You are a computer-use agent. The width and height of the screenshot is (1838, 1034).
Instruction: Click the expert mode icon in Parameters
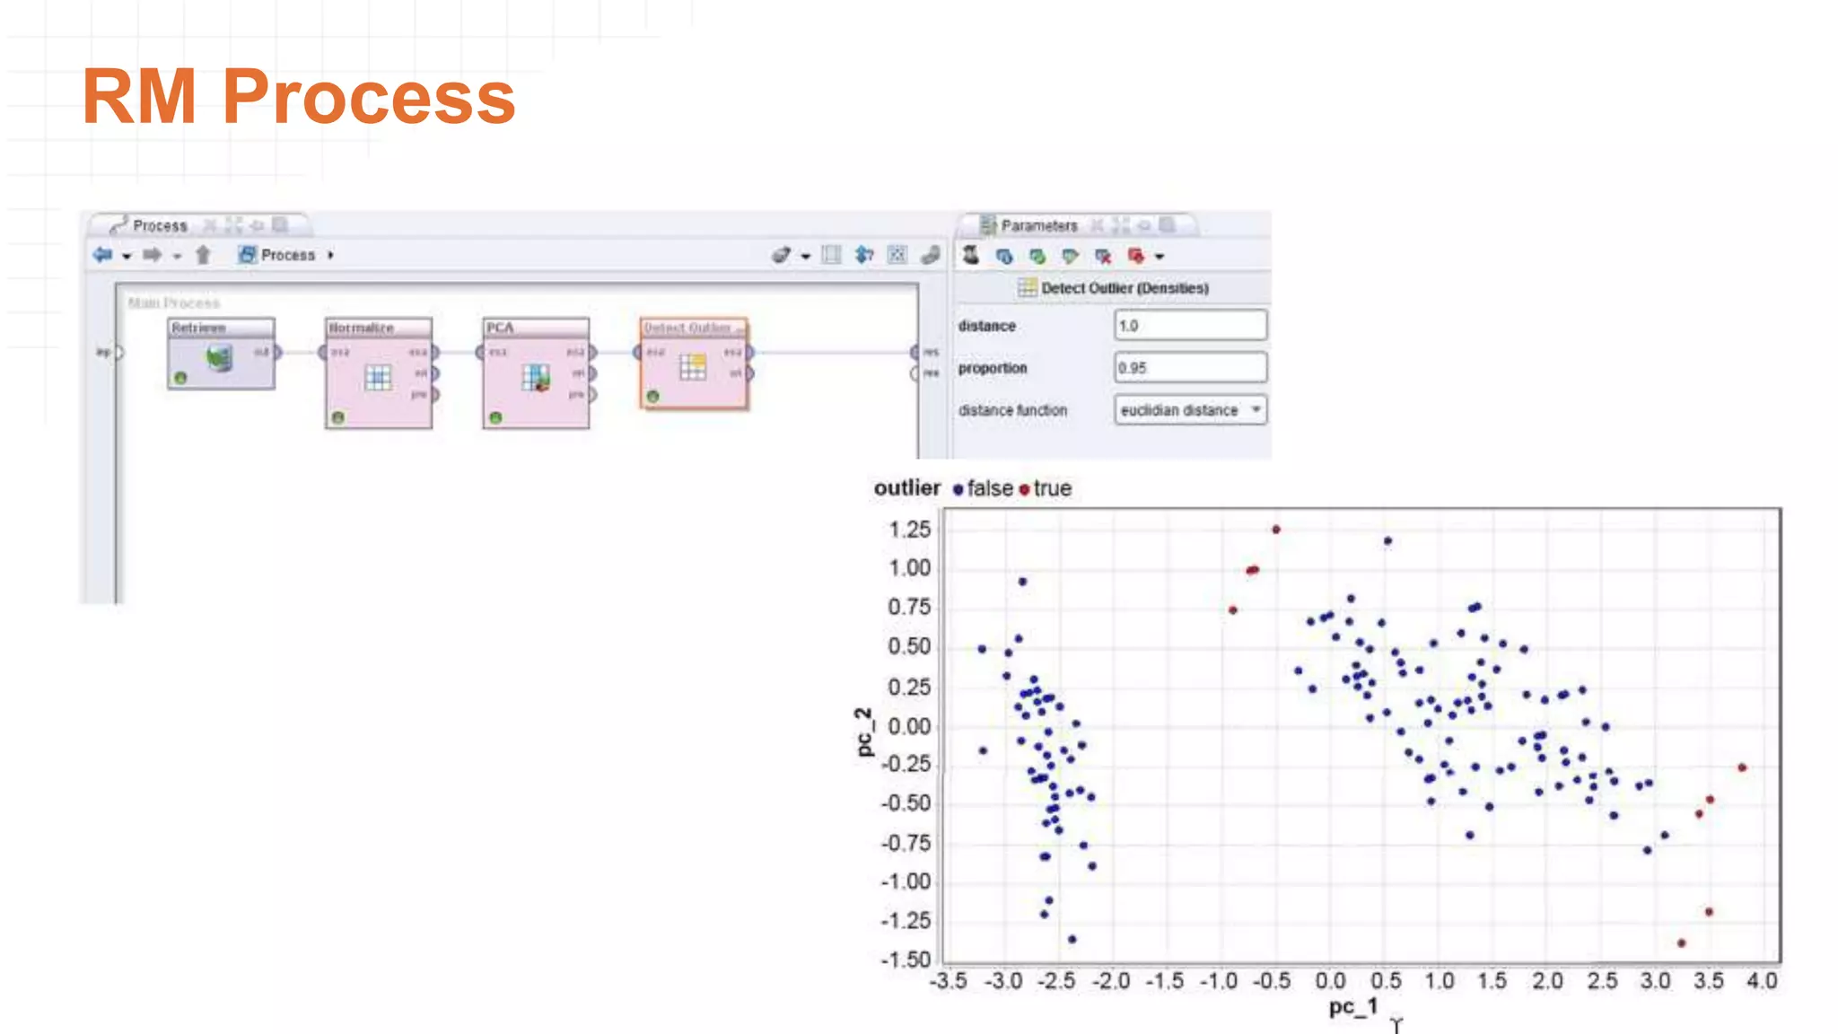coord(971,255)
